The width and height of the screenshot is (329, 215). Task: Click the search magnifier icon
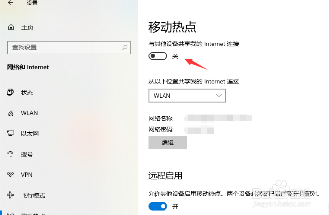125,47
